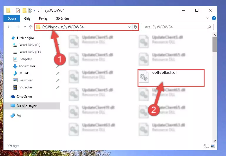Open Yerel Disk (D:) in the sidebar
Screen dimensions: 226x156
tap(27, 52)
